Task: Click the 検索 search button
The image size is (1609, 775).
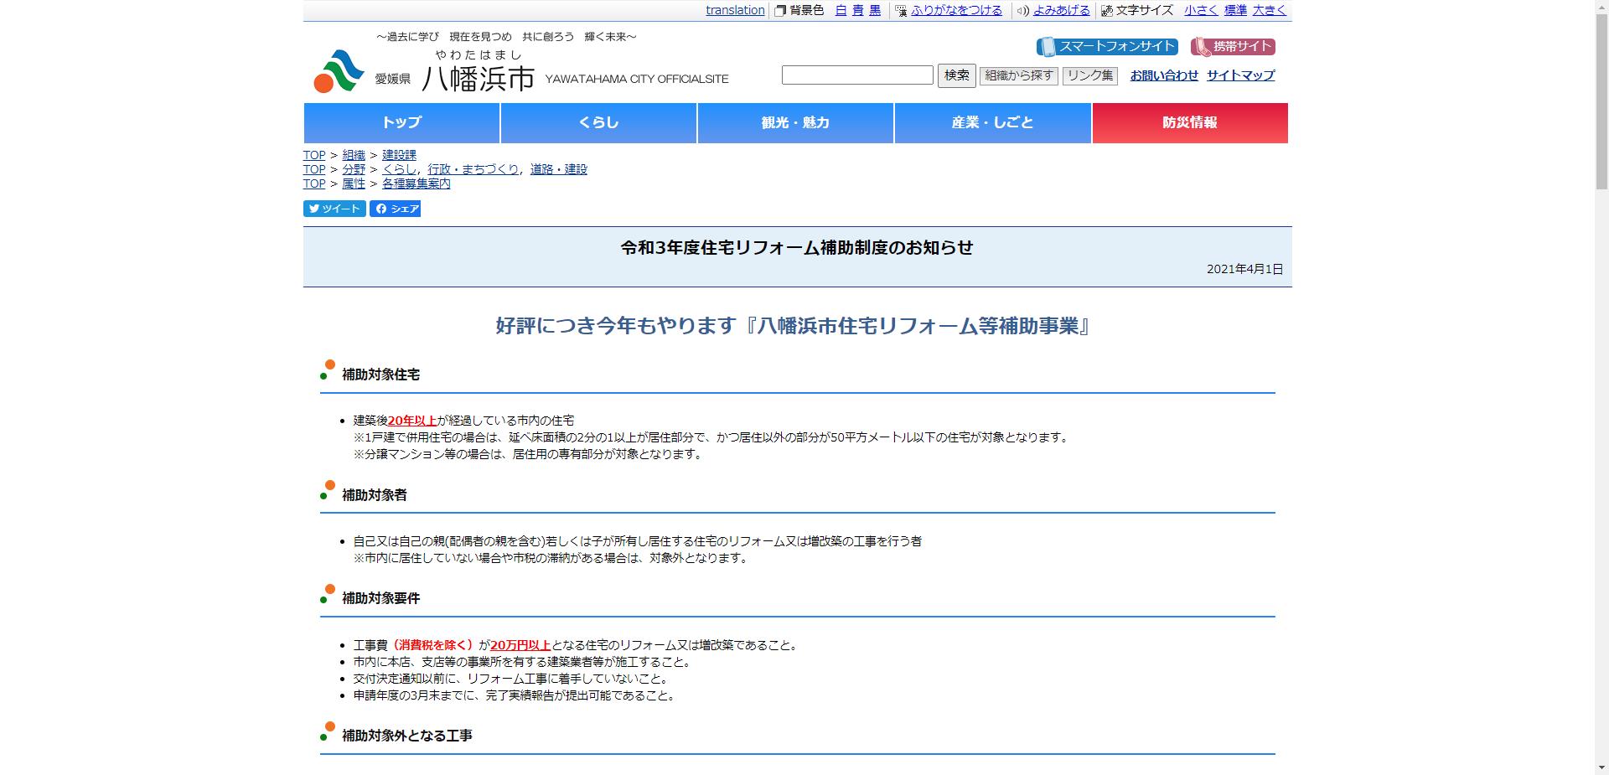Action: [x=956, y=75]
